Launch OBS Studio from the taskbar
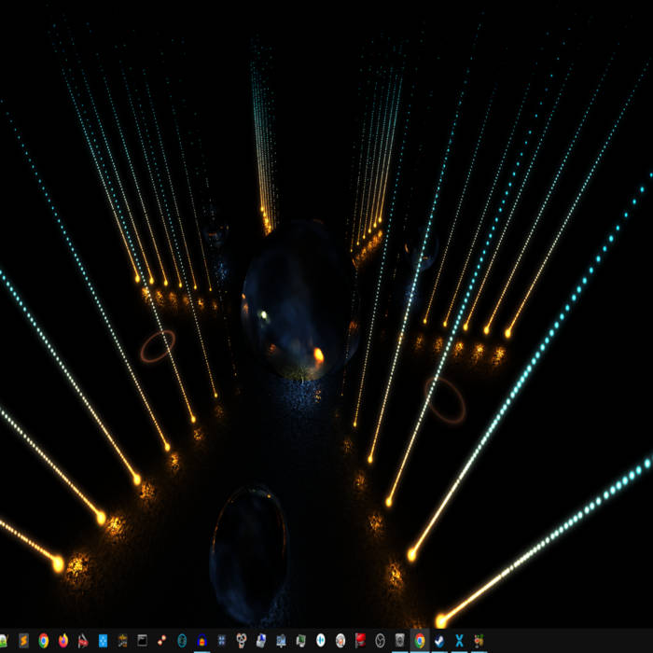The image size is (653, 653). pos(380,641)
